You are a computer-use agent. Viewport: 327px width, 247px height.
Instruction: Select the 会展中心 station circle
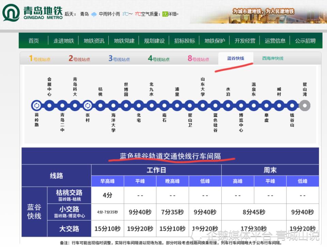(x=49, y=105)
